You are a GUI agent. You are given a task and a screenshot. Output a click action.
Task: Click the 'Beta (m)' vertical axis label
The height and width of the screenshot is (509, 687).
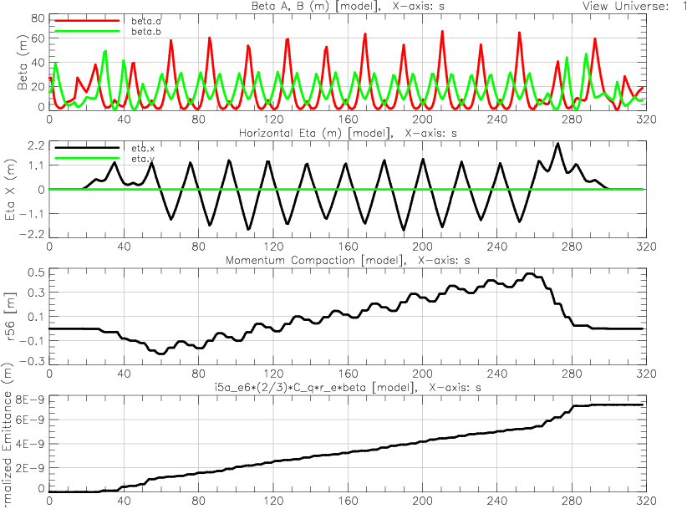23,63
